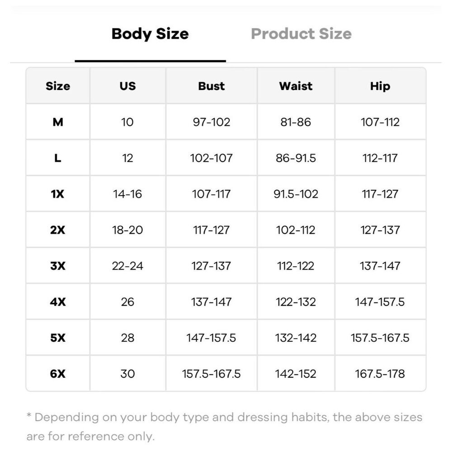Select the 1X size row label
Screen dimensions: 452x452
(x=58, y=194)
